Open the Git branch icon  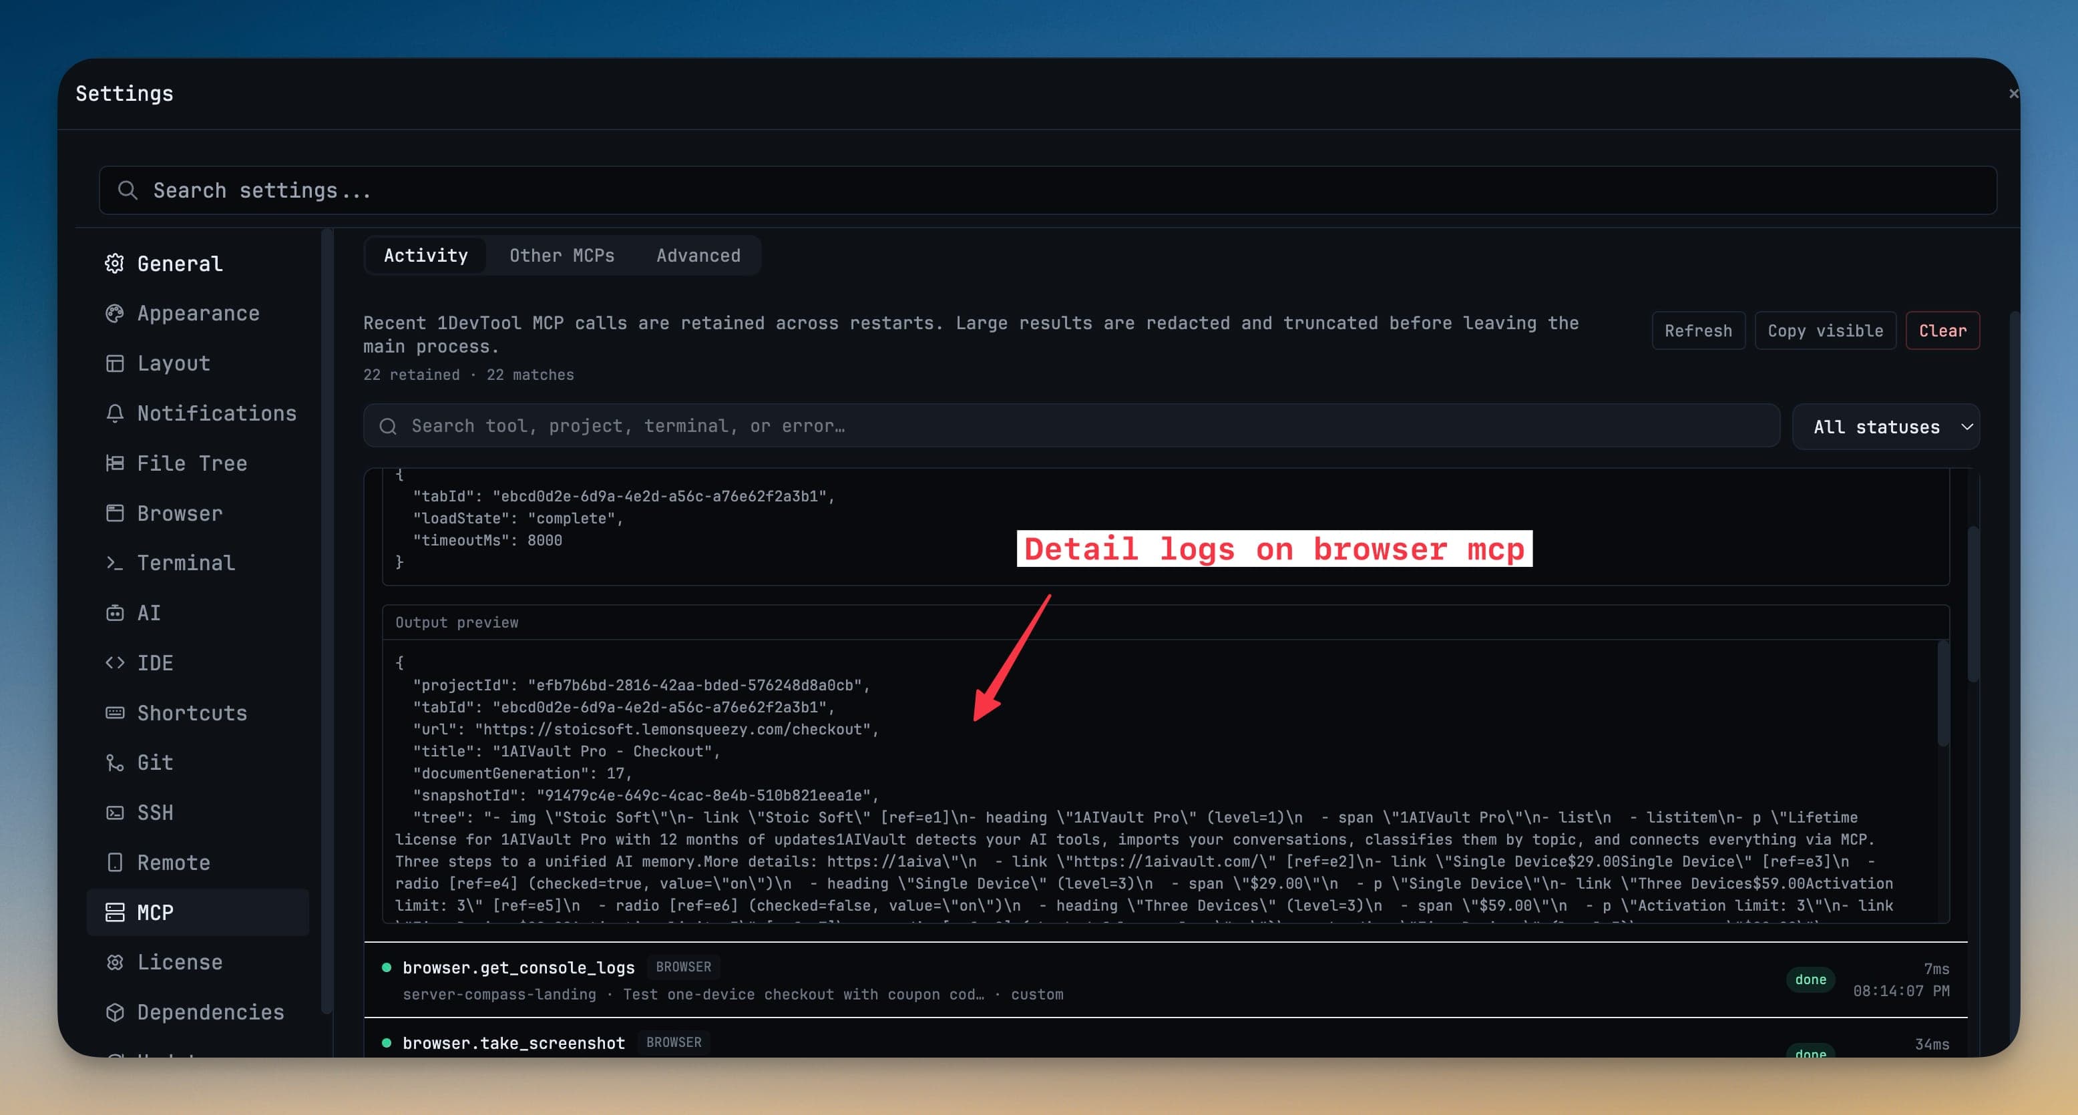[115, 762]
